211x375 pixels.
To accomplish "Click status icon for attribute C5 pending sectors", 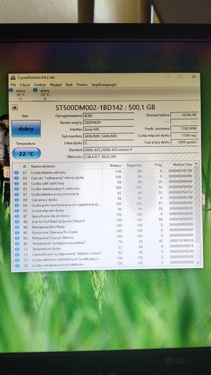I will (x=17, y=260).
